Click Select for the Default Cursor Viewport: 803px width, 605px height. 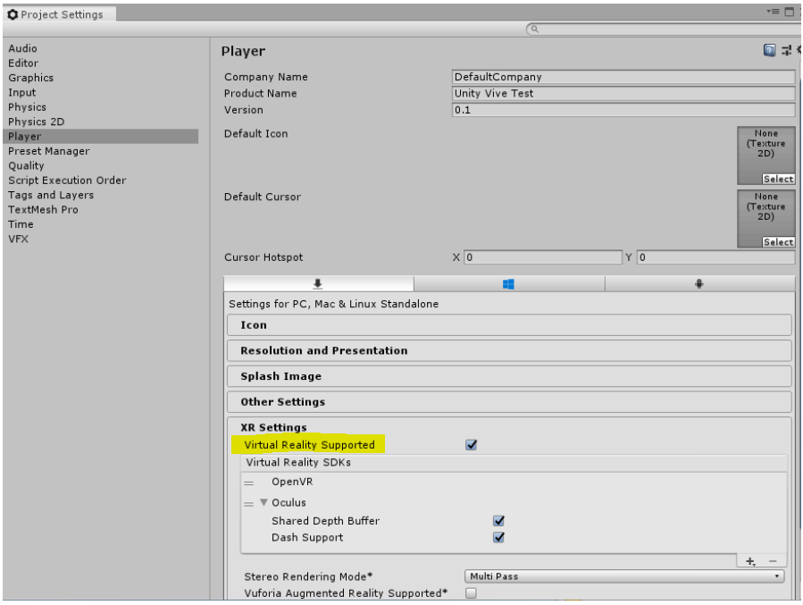pyautogui.click(x=778, y=242)
